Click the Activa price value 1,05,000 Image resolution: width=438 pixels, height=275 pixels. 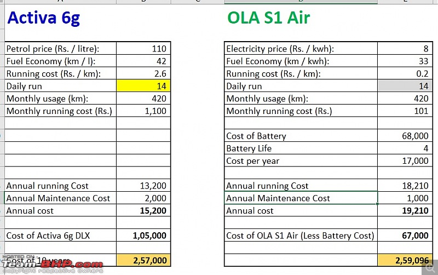[x=143, y=236]
